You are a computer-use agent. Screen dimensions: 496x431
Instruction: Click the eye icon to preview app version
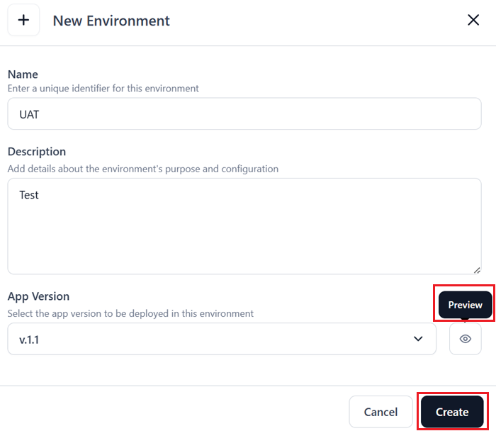[466, 339]
